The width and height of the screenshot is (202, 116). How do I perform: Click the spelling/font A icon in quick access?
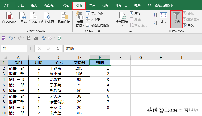(44, 38)
